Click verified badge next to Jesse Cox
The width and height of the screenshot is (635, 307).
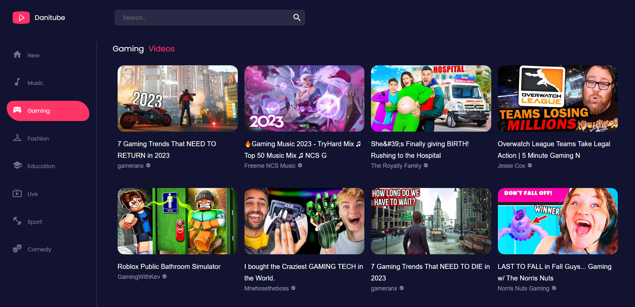530,165
